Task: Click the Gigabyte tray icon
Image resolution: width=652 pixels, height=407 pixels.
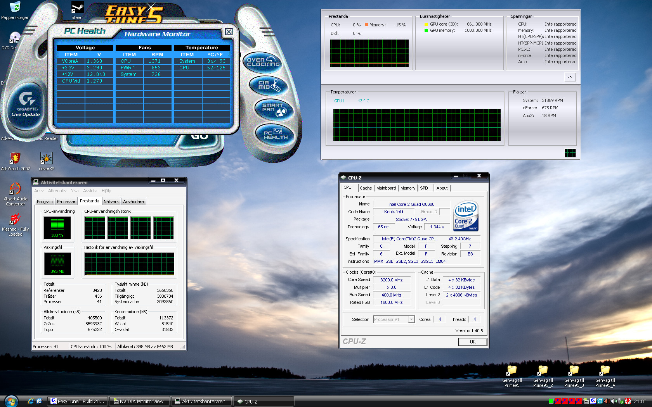Action: click(x=593, y=401)
